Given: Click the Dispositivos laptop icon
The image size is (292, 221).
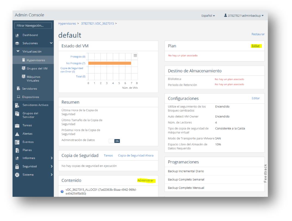Looking at the screenshot, I should coord(19,97).
